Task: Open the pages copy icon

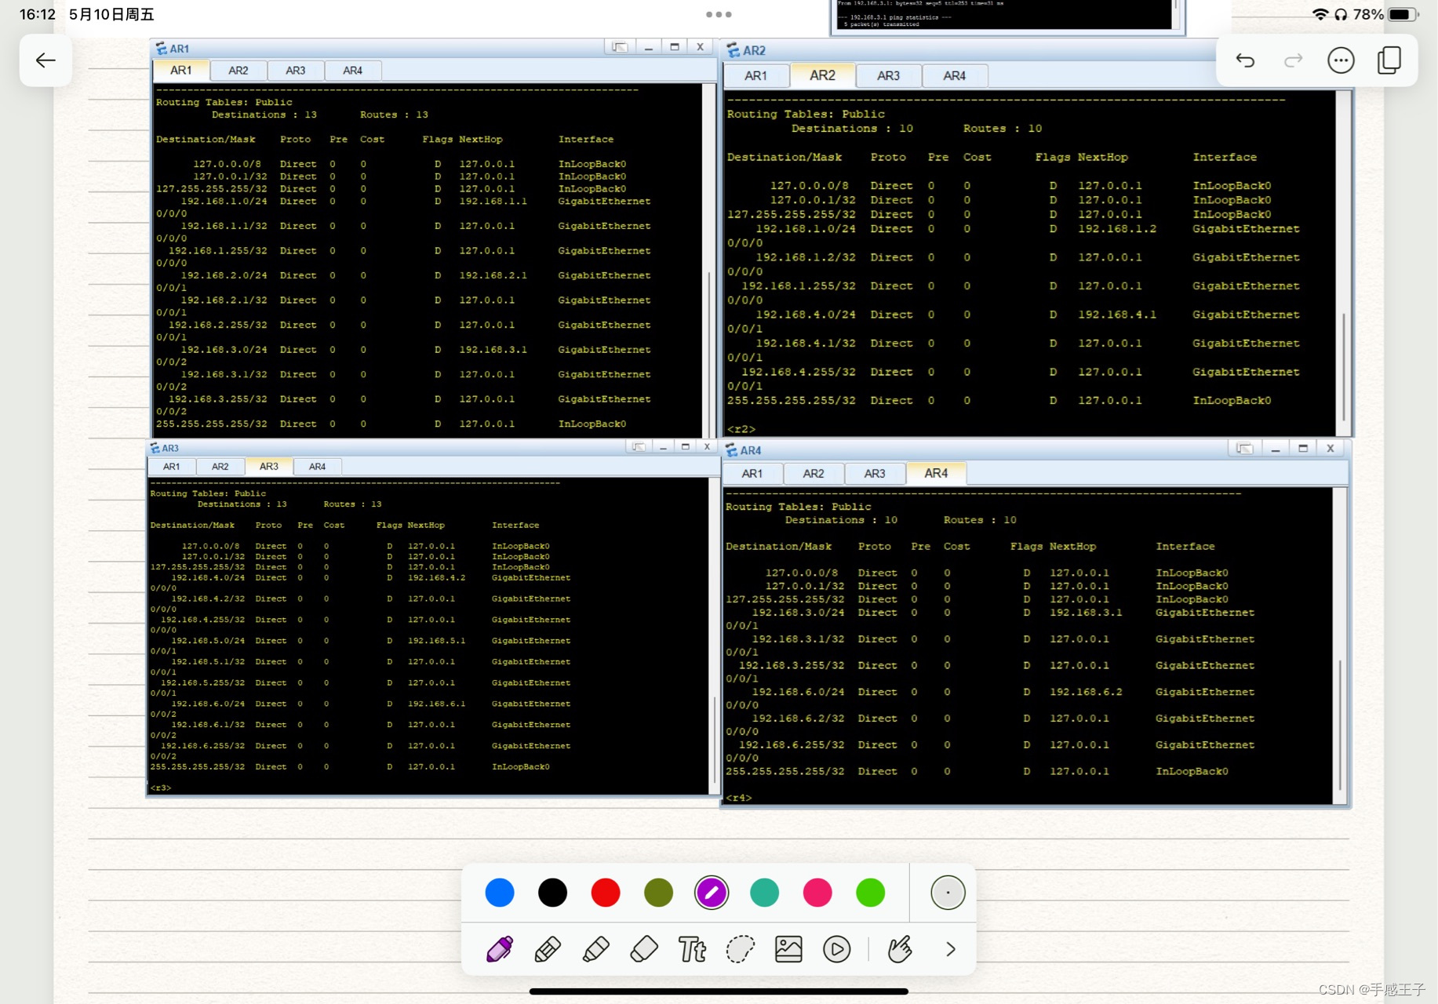Action: 1389,60
